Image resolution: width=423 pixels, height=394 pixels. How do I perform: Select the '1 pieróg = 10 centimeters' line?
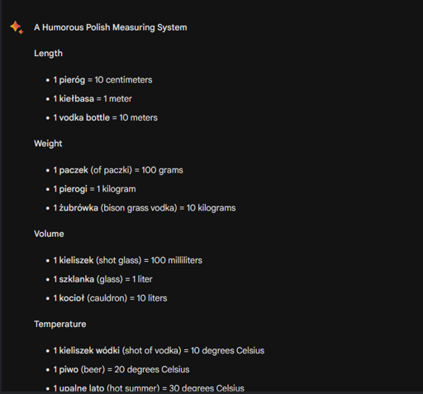[102, 80]
